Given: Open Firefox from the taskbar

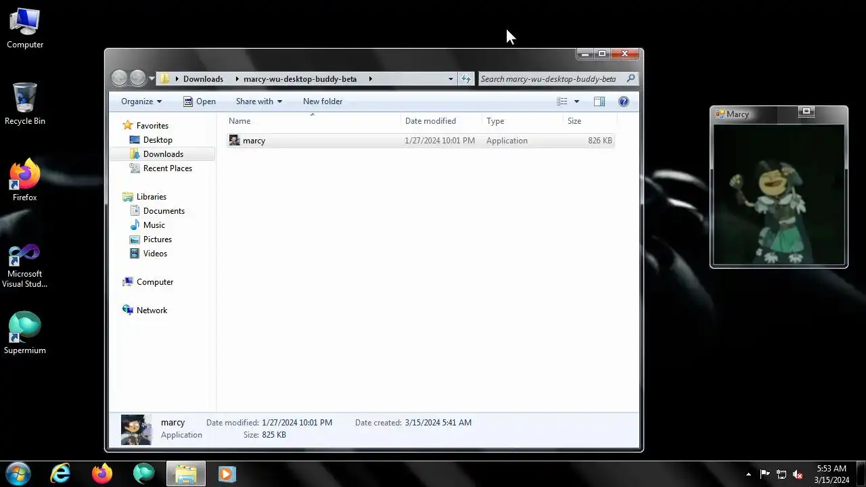Looking at the screenshot, I should click(102, 473).
